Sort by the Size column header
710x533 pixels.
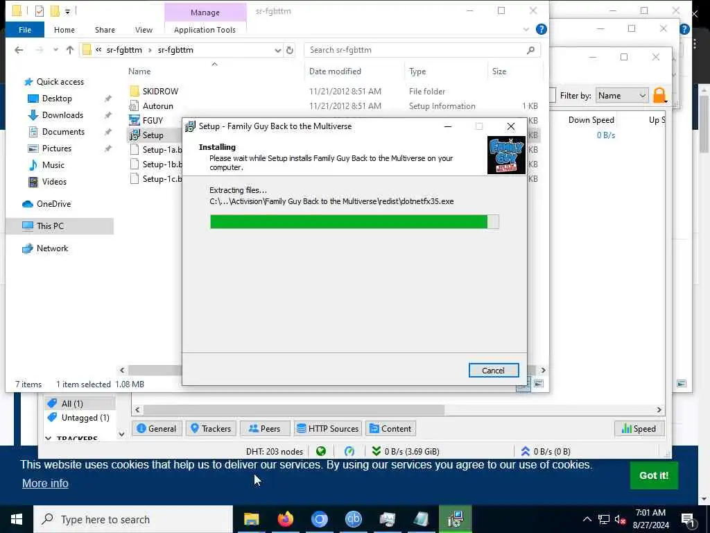[499, 71]
